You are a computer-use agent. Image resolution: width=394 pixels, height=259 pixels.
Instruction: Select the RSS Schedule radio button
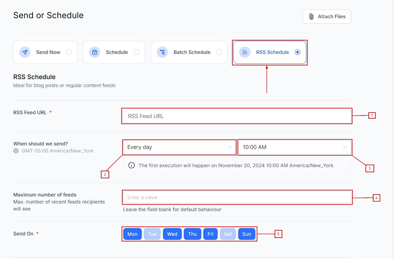[x=298, y=52]
